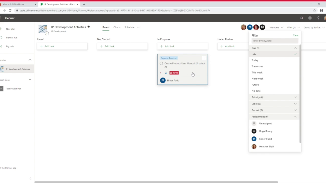Image resolution: width=326 pixels, height=183 pixels.
Task: Filter by Unassigned tasks
Action: (x=274, y=124)
